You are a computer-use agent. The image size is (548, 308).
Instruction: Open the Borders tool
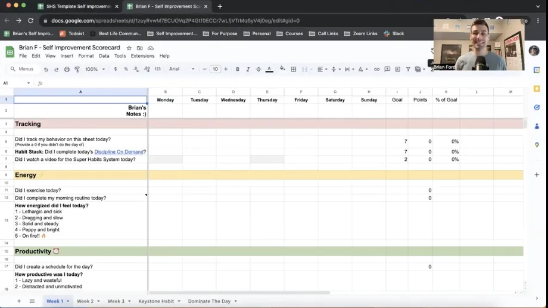(294, 69)
